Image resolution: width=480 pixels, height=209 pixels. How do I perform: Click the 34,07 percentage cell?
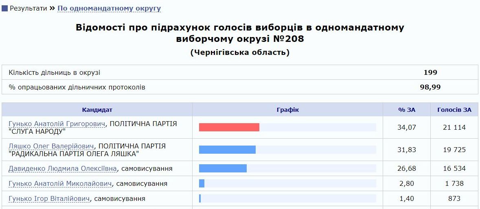406,127
